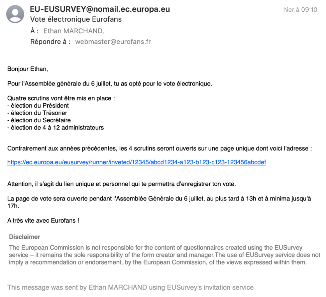The height and width of the screenshot is (297, 326).
Task: Click the line élection du Secrétaire
Action: click(39, 120)
